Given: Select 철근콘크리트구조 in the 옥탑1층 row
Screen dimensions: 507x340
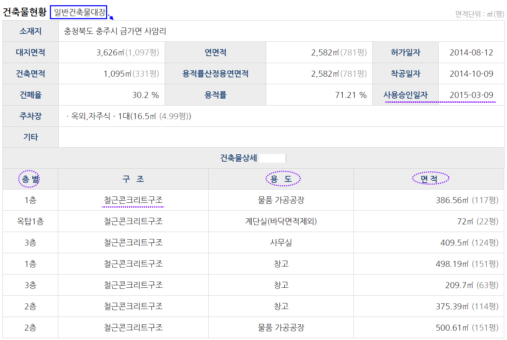Looking at the screenshot, I should [x=133, y=221].
